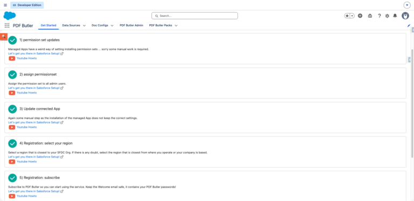Click the '1) permission set updates' heading
This screenshot has width=414, height=201.
point(39,40)
